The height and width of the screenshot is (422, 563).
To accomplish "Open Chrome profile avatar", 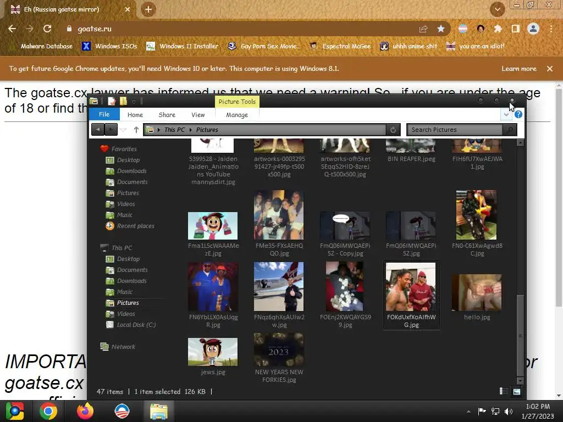I will click(533, 29).
